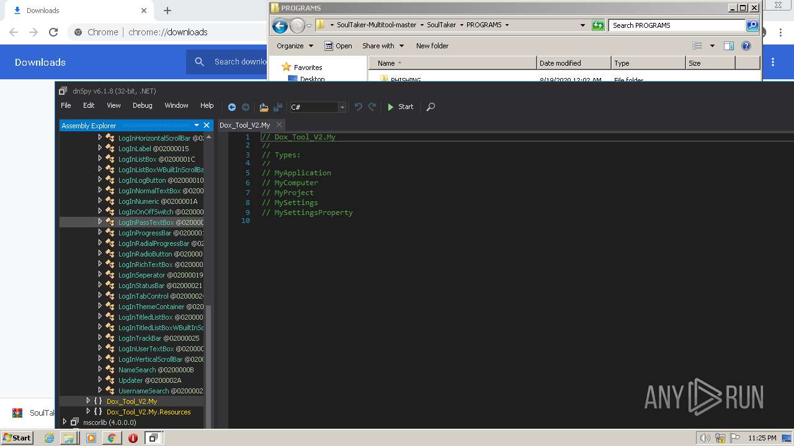
Task: Expand the NameSearch class node
Action: 100,369
